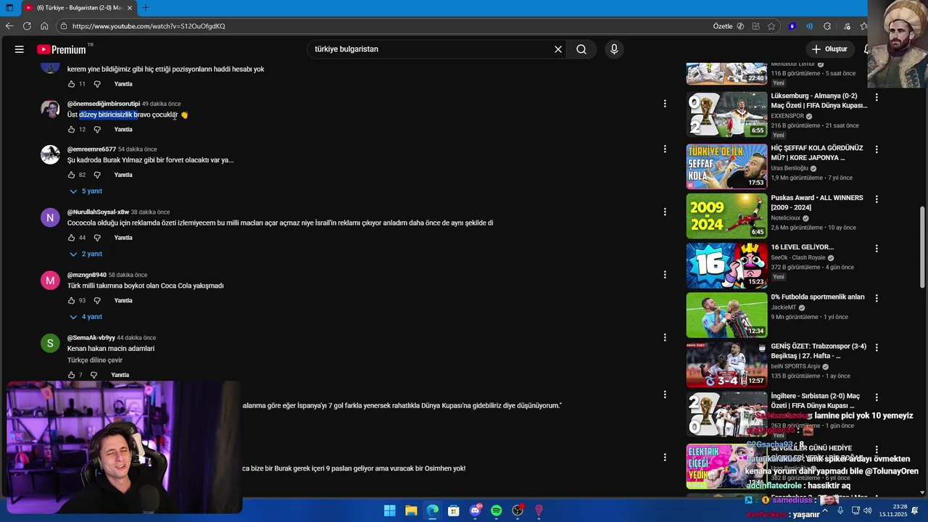Start voice search with the microphone
This screenshot has height=522, width=928.
pos(614,49)
